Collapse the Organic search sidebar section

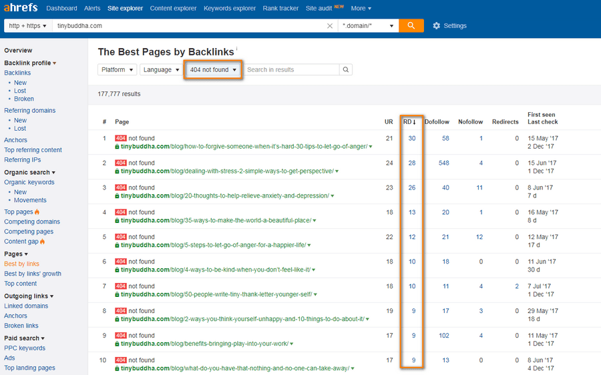(x=29, y=172)
